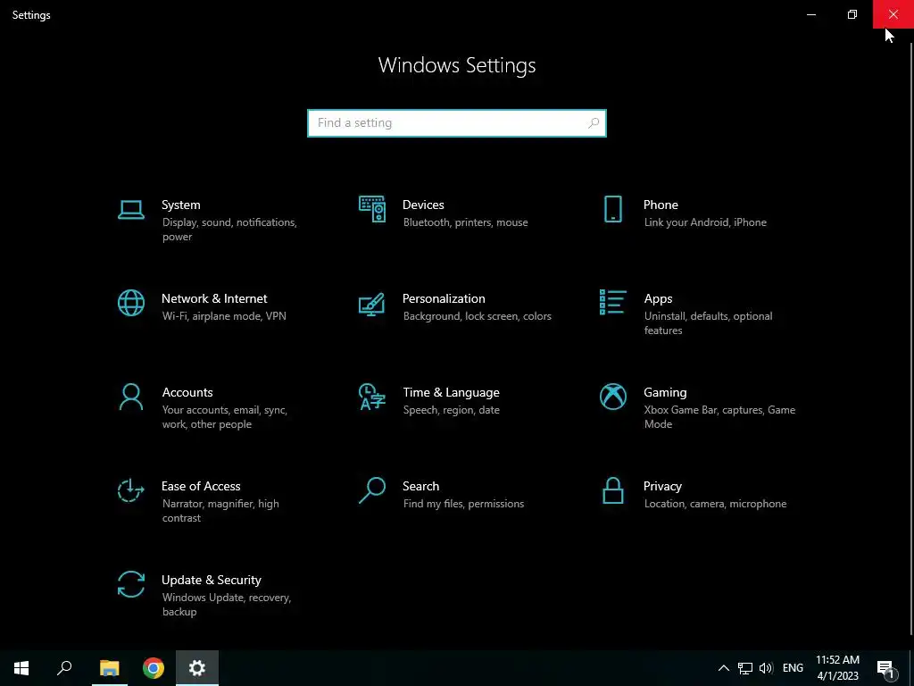Go to Privacy settings title

(662, 487)
